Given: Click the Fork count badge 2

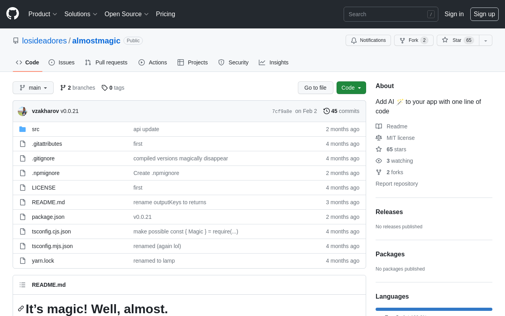Looking at the screenshot, I should point(424,40).
